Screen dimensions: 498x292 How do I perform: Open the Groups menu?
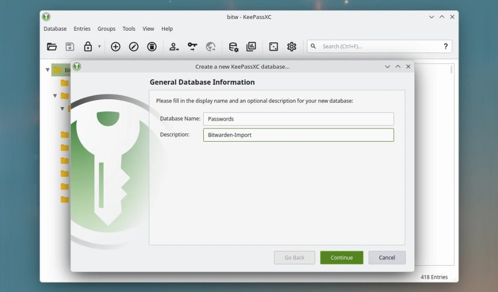[x=107, y=29]
